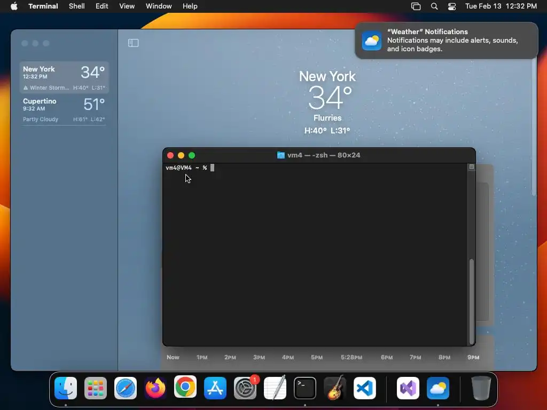Screen dimensions: 547x410
Task: Click the Stage Manager menu bar icon
Action: pyautogui.click(x=416, y=6)
